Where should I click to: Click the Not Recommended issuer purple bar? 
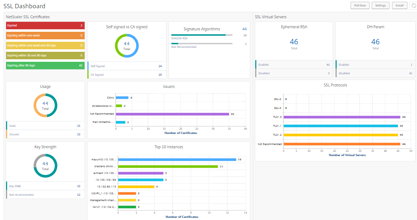(172, 114)
